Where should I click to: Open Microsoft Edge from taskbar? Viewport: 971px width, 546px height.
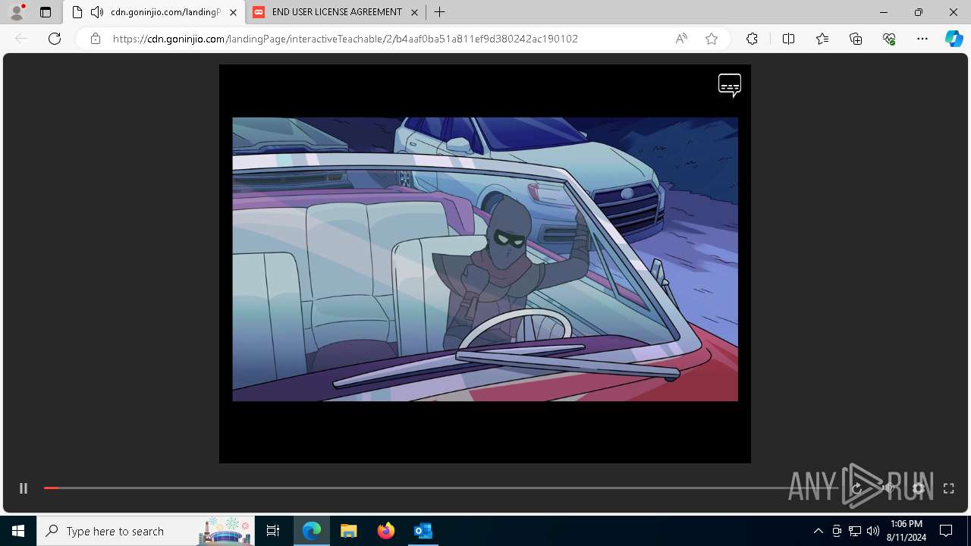[312, 531]
